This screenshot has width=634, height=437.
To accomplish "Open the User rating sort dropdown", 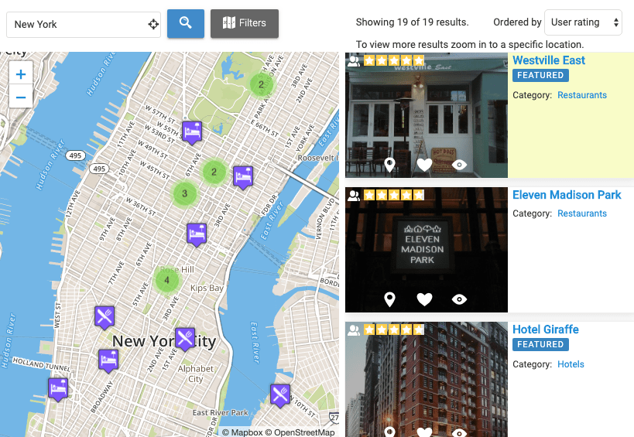I will point(584,22).
